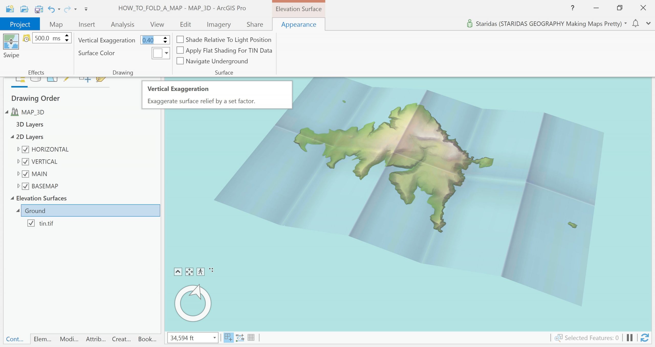Image resolution: width=655 pixels, height=347 pixels.
Task: Open the Analysis ribbon tab
Action: 122,24
